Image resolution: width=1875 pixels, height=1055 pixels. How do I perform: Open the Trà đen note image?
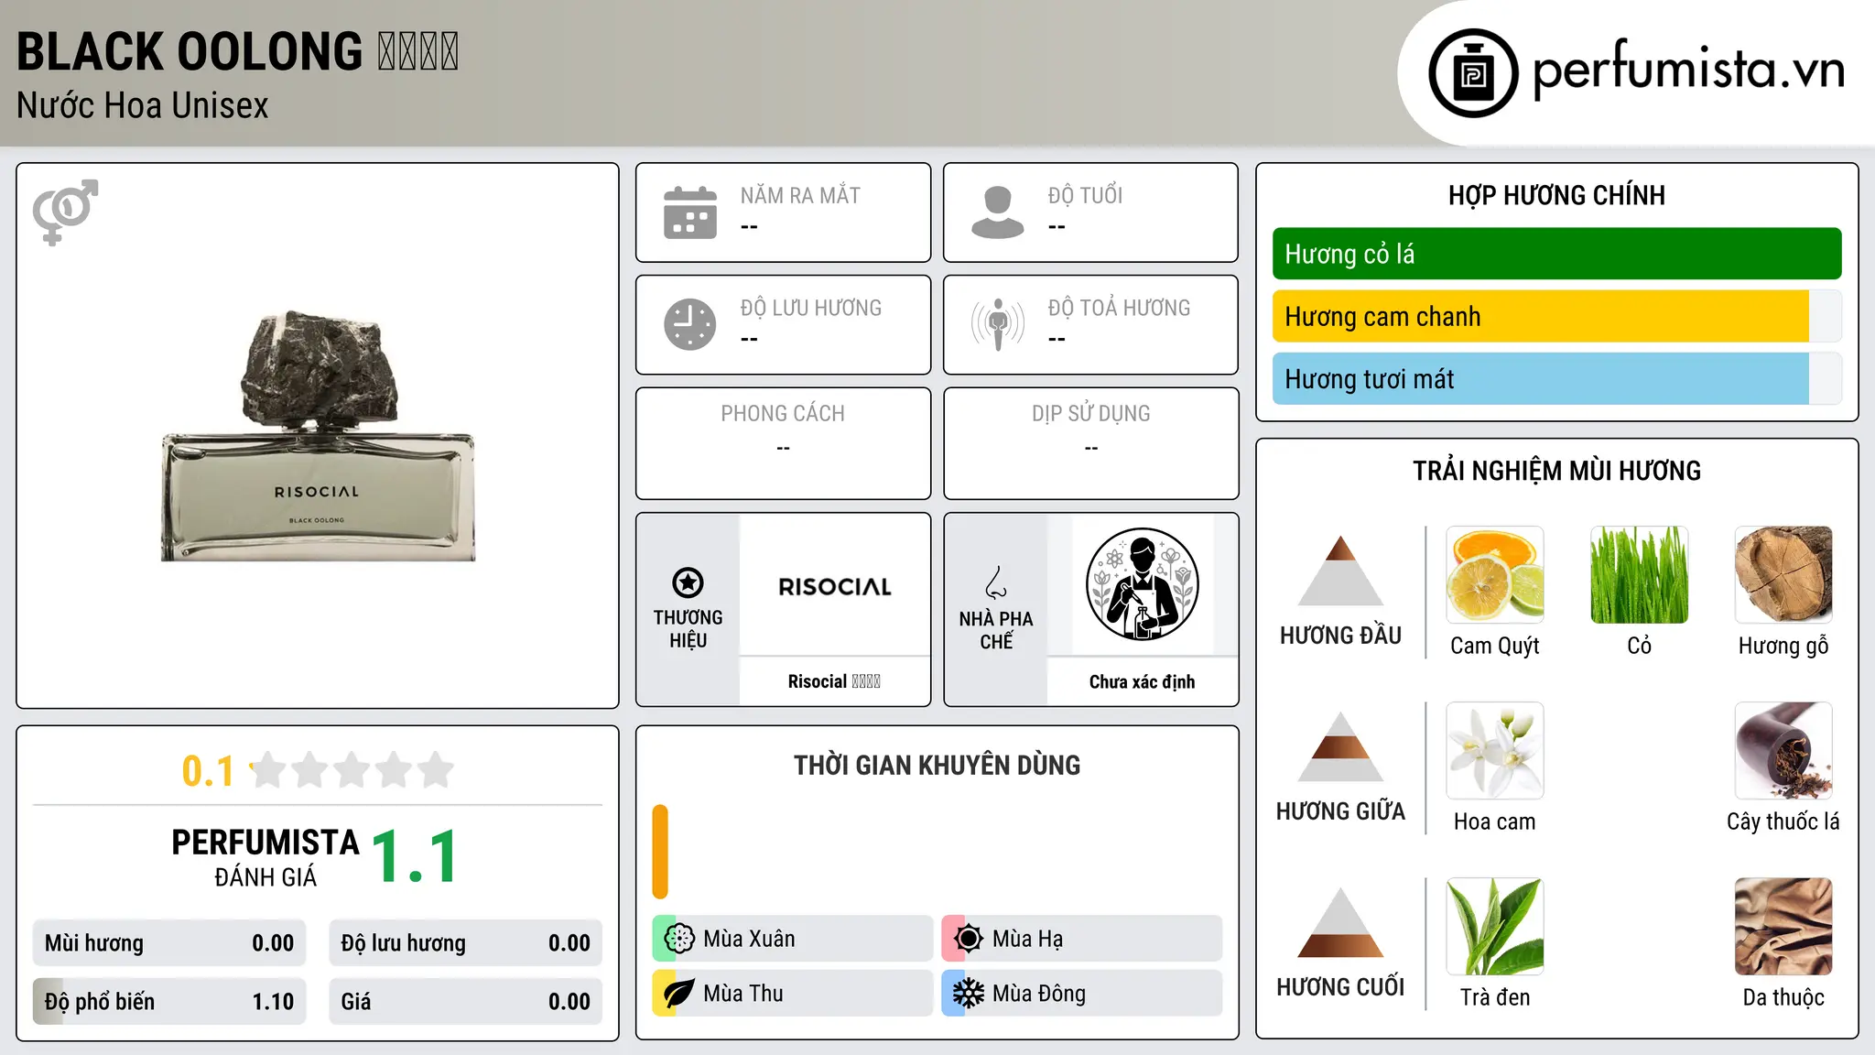point(1495,927)
